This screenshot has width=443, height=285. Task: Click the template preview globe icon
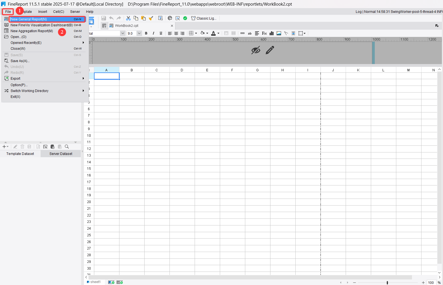pos(170,18)
